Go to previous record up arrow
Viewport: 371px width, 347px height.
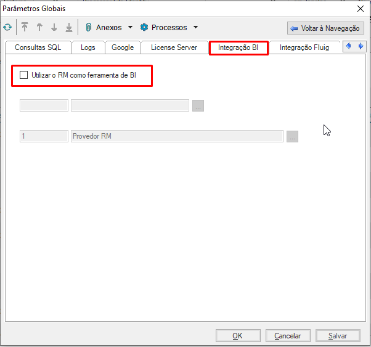[39, 27]
